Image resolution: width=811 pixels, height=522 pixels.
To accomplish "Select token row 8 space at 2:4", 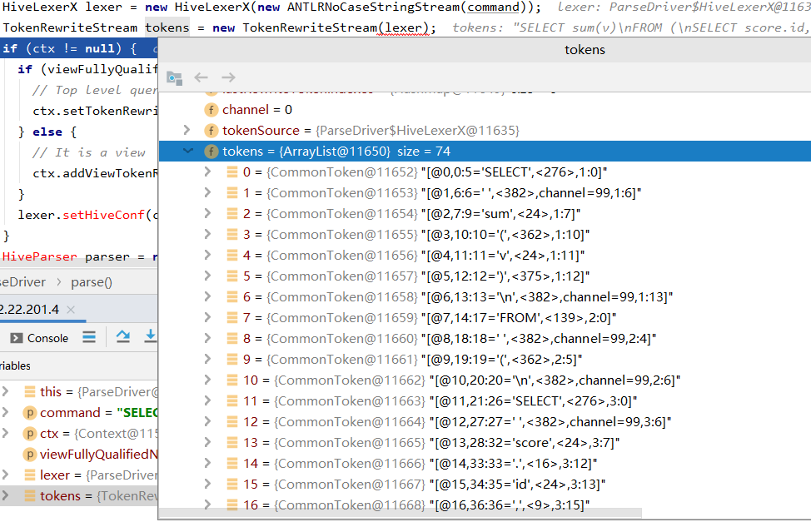I will [485, 338].
